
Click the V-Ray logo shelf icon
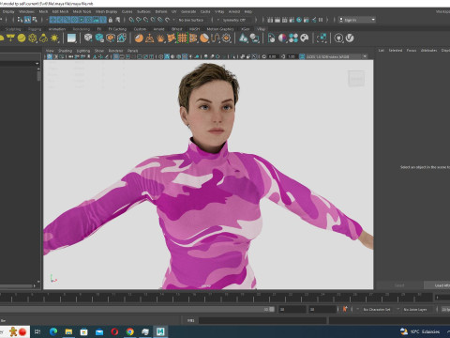(x=350, y=38)
